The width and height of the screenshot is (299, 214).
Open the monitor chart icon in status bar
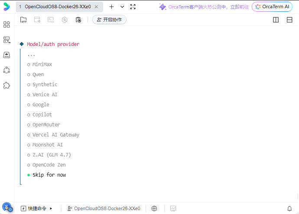click(x=173, y=208)
